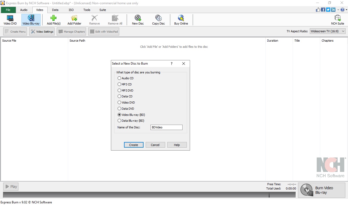Open the File menu

click(x=8, y=10)
